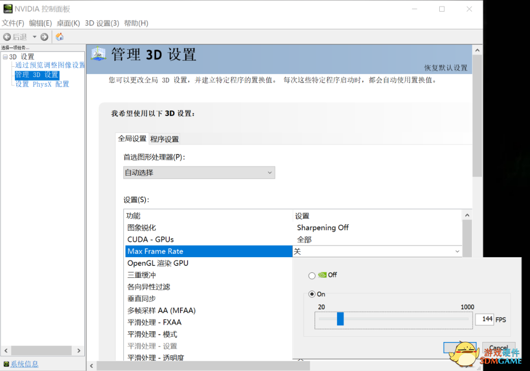The image size is (530, 371).
Task: Click main panel scroll up arrow
Action: coord(477,51)
